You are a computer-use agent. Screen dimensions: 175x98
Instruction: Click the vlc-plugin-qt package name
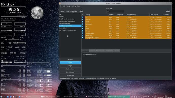coord(89,35)
